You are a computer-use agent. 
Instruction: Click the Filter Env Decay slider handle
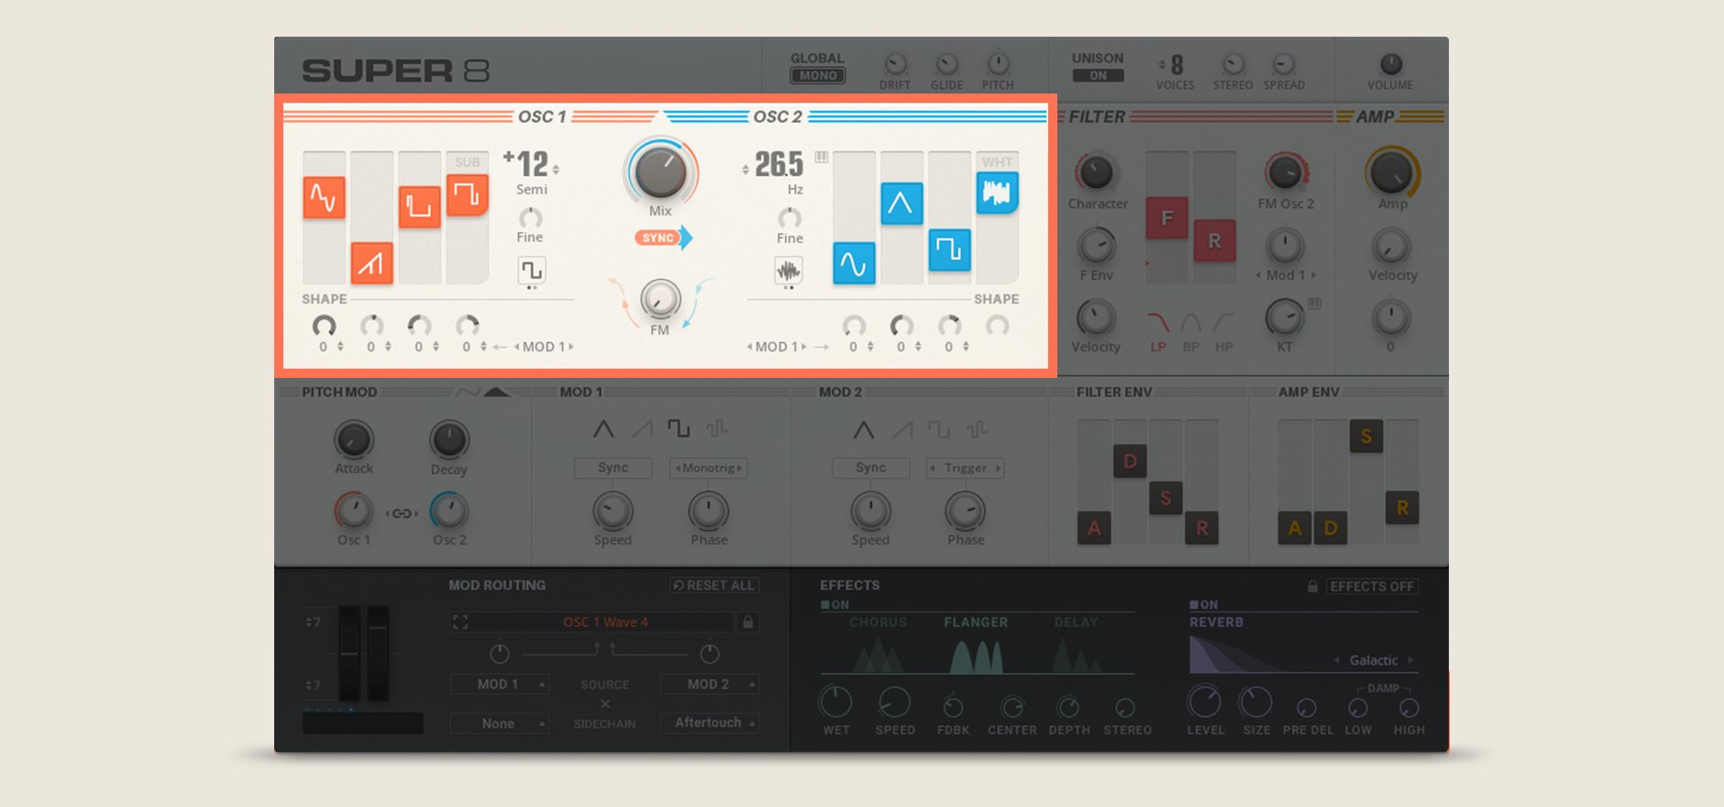(x=1130, y=461)
